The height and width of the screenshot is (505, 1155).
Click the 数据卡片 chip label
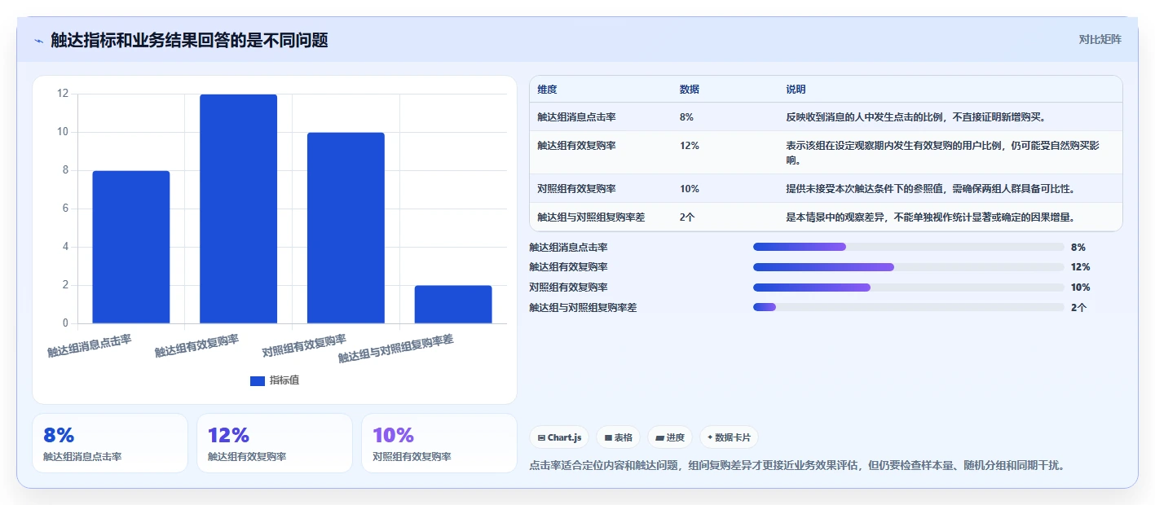pyautogui.click(x=733, y=437)
